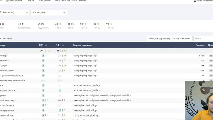Sort by G.P. column header
213x120 pixels.
point(58,45)
